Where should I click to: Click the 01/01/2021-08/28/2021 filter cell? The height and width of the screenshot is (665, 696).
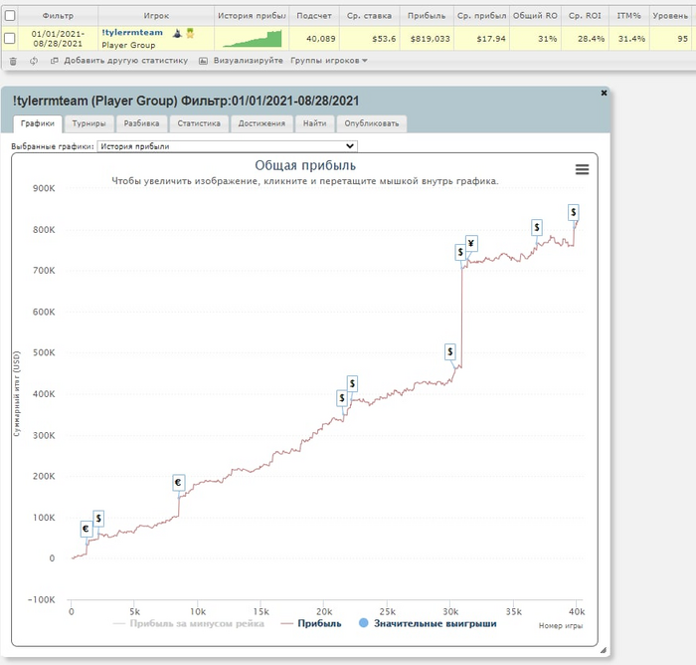point(58,38)
